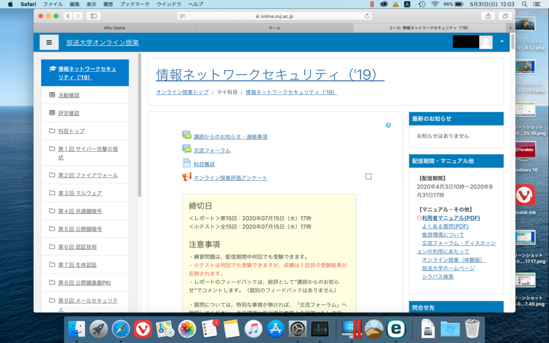
Task: Open the 利用者マニュアル(PDF) link
Action: pos(450,218)
